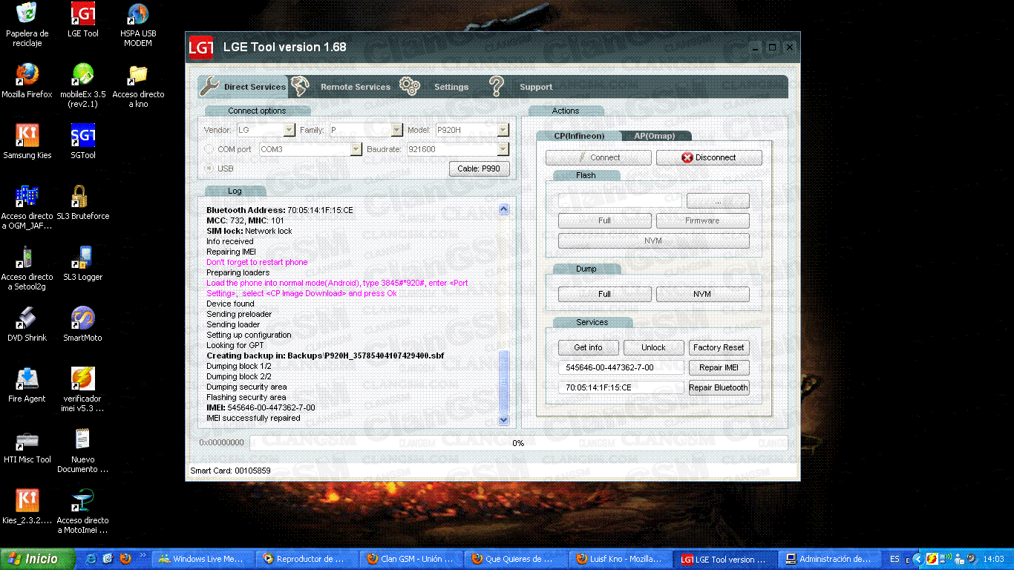The width and height of the screenshot is (1014, 570).
Task: Click the Remote Services globe icon
Action: coord(300,86)
